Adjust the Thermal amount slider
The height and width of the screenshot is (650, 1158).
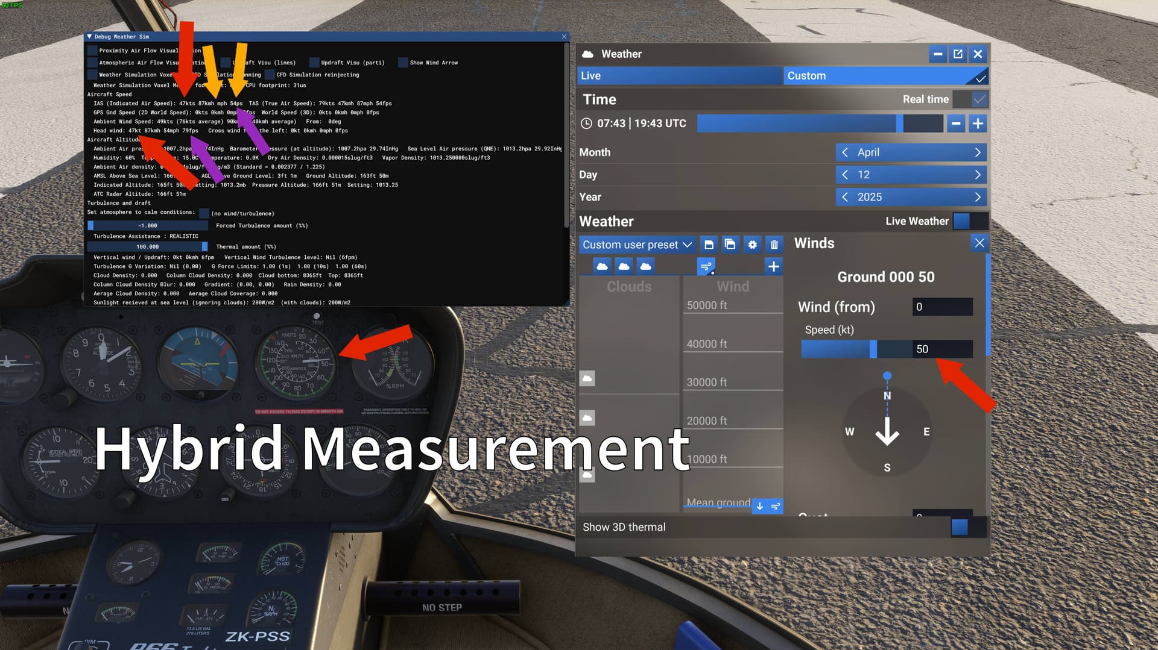point(148,247)
